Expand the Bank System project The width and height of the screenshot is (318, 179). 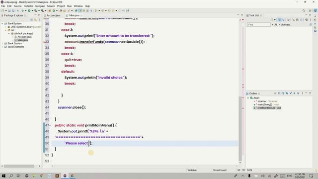[2, 43]
